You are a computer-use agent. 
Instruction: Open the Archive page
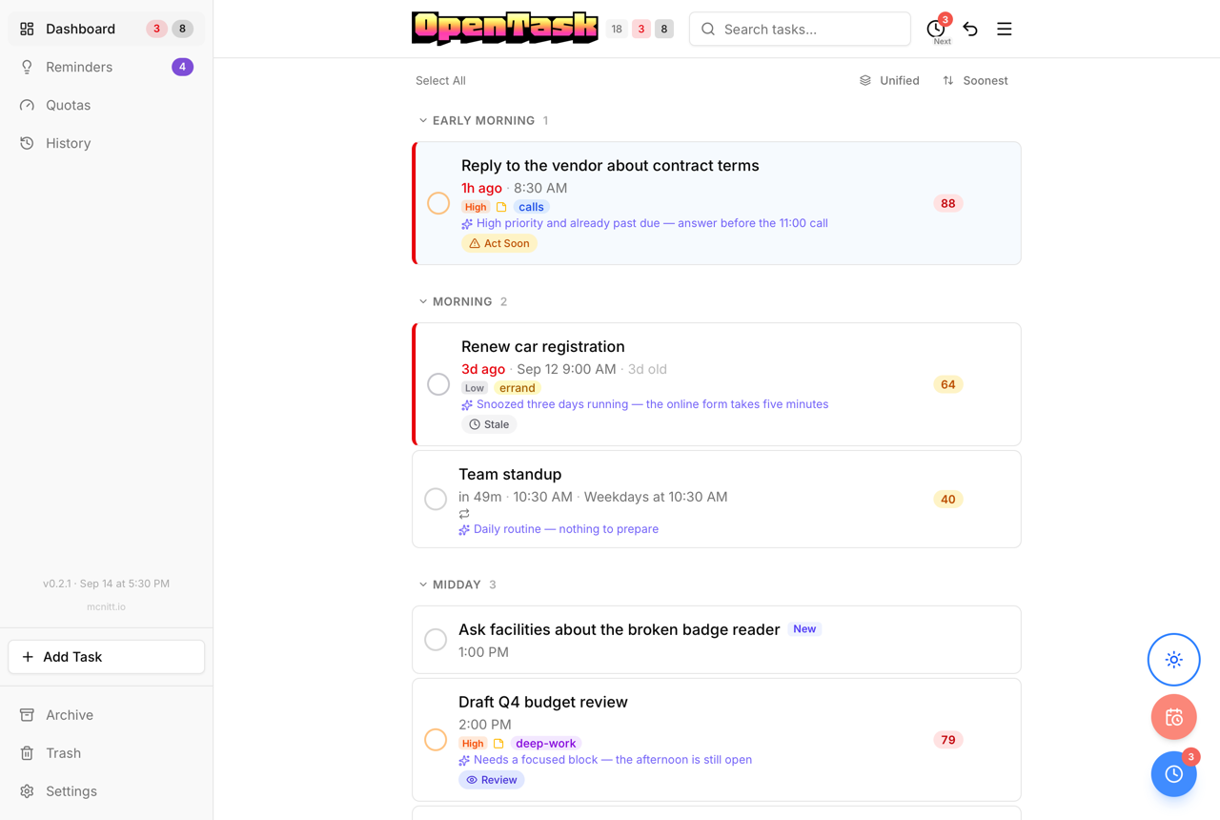(107, 715)
